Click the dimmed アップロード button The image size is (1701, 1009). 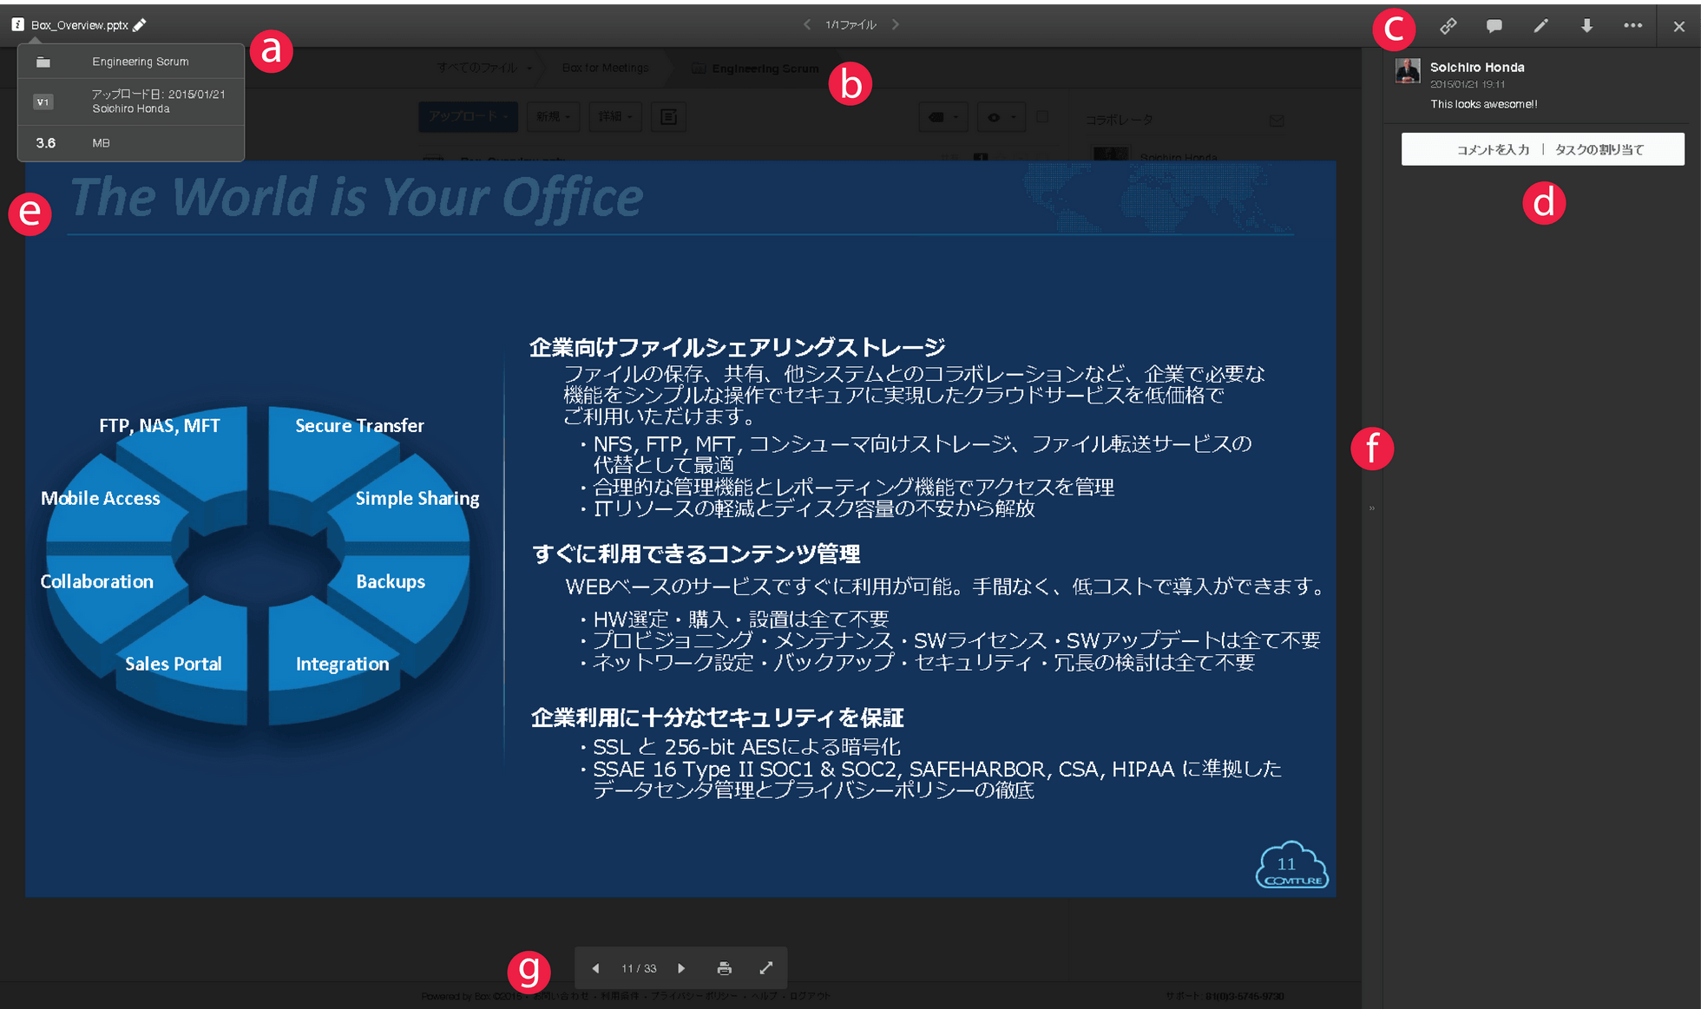tap(468, 116)
